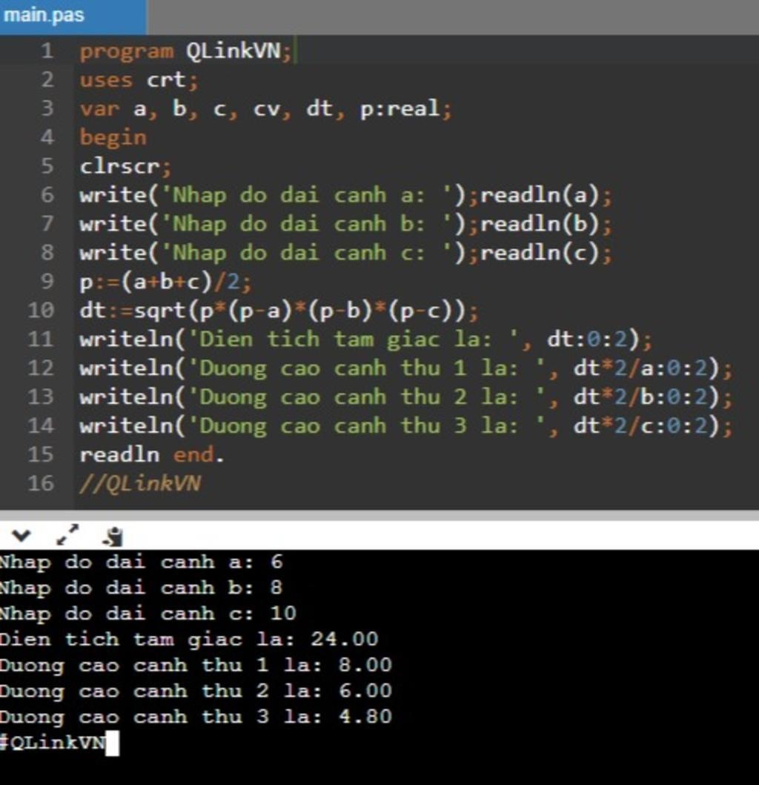Click the writeln 'Duong cao canh thu 2' code line

(x=406, y=397)
